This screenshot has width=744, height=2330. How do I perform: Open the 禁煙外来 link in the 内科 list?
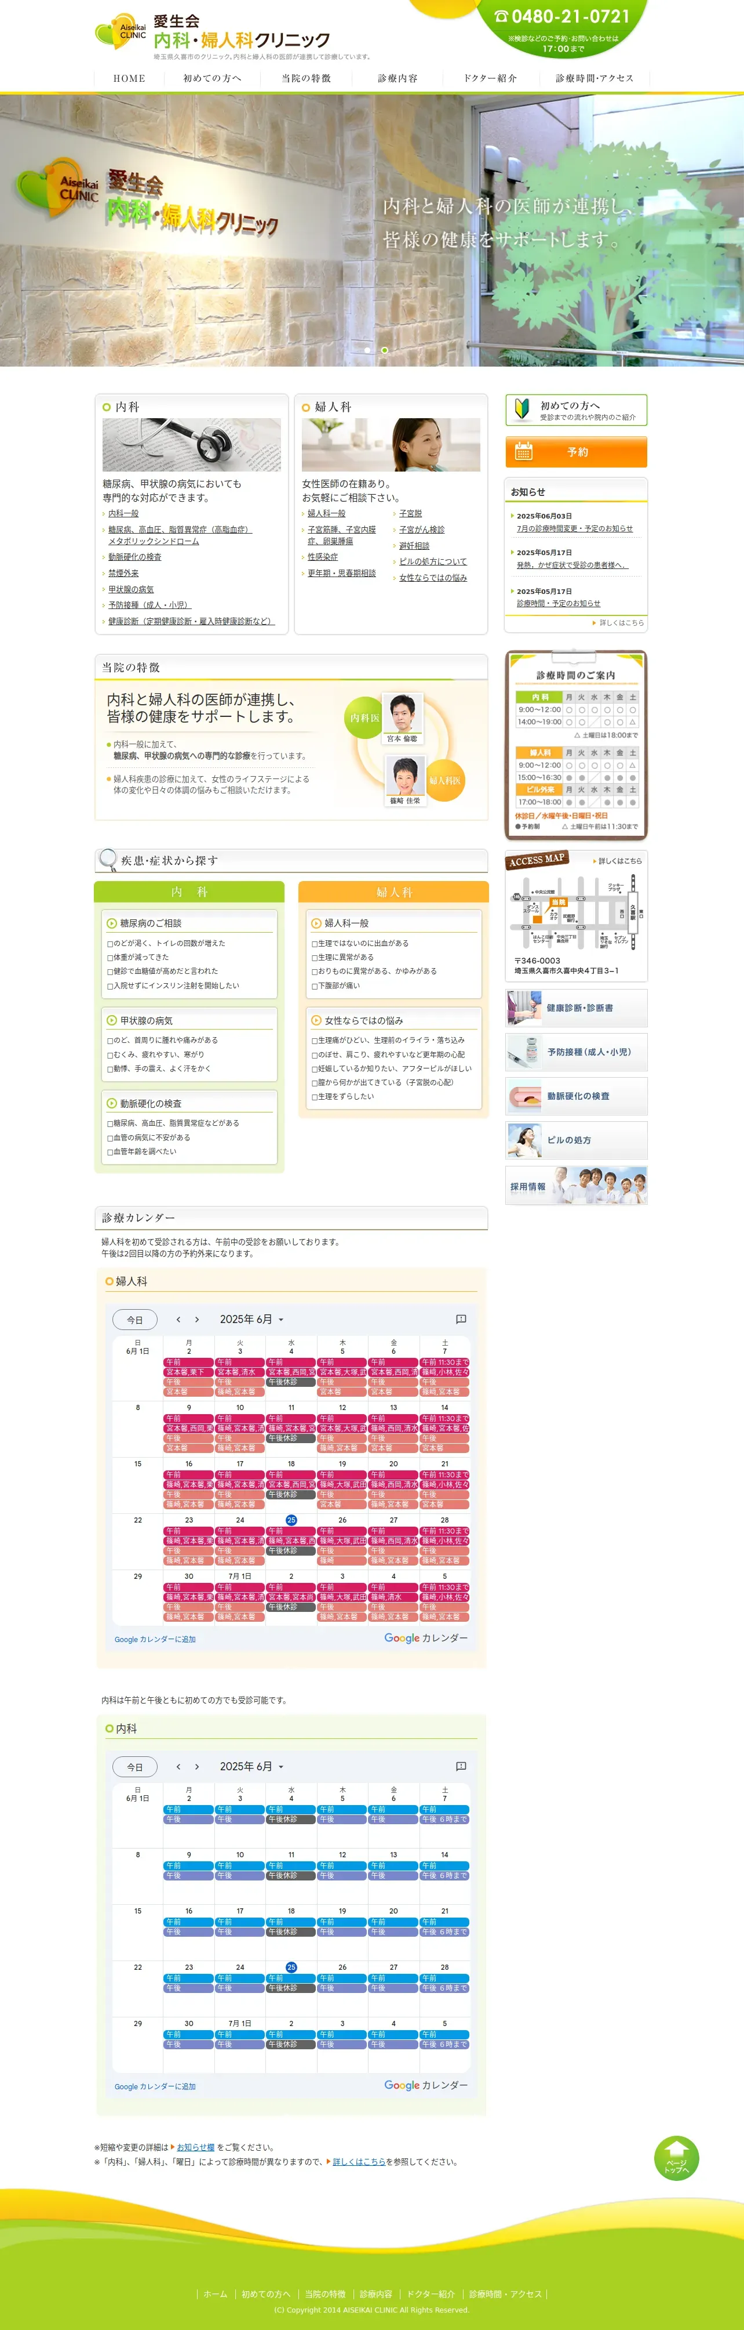coord(124,572)
